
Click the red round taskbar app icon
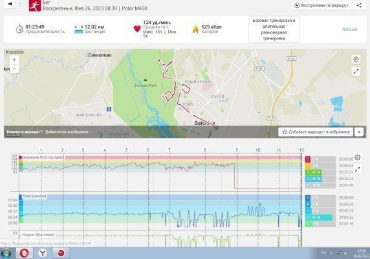click(x=61, y=253)
